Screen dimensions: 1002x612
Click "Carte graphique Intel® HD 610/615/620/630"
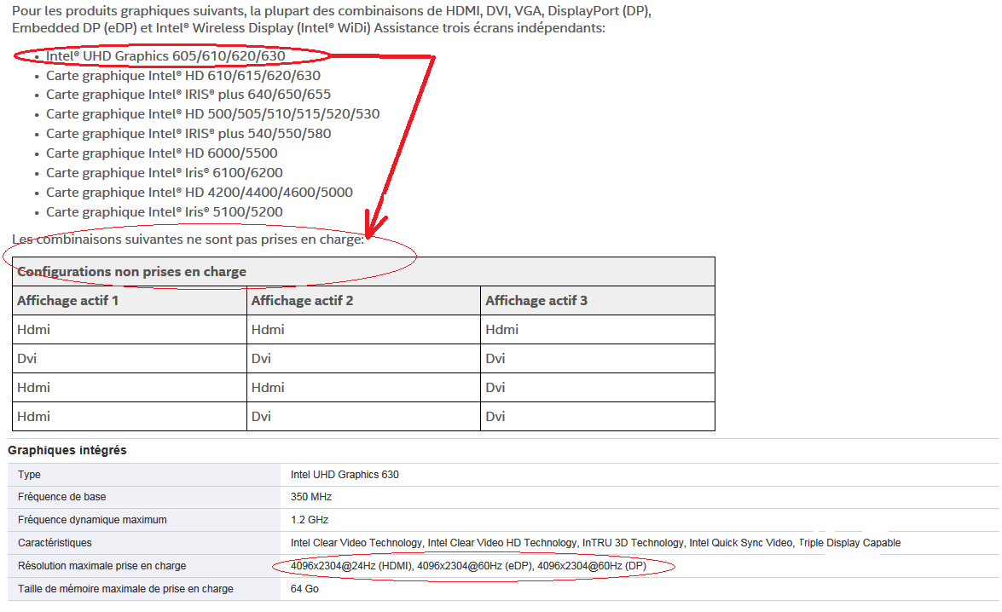[x=183, y=75]
